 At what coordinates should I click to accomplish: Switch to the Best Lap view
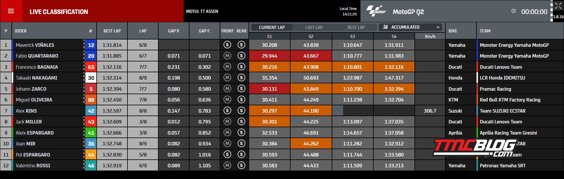tap(356, 27)
